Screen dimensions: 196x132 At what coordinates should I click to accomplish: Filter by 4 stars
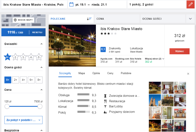[x=31, y=57]
